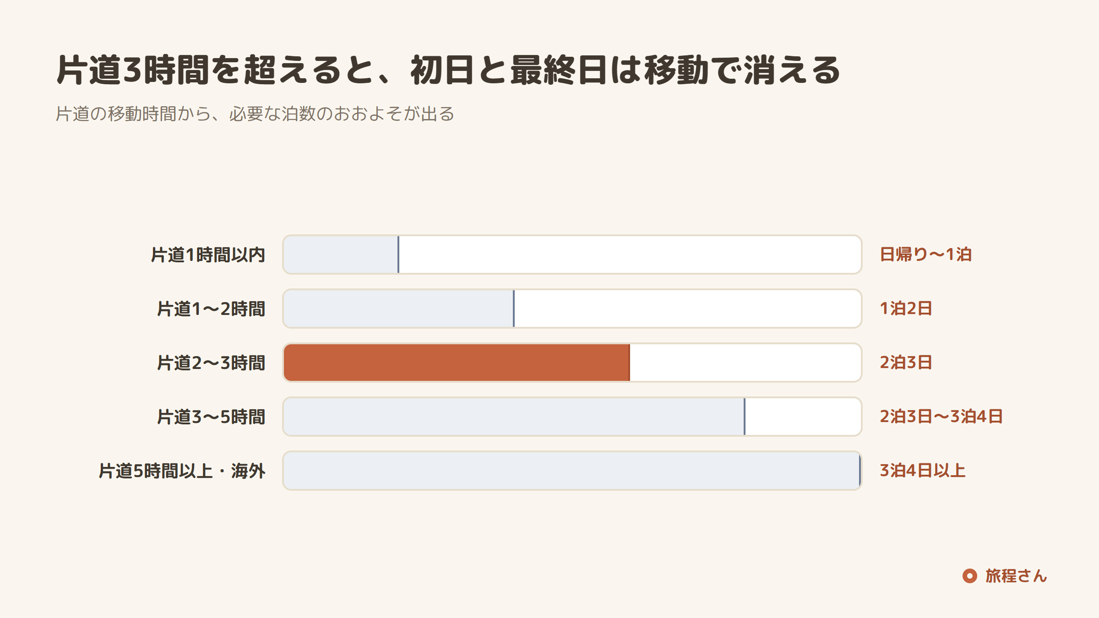1099x618 pixels.
Task: Click the empty white part of 片道1時間以内 bar
Action: click(x=630, y=255)
